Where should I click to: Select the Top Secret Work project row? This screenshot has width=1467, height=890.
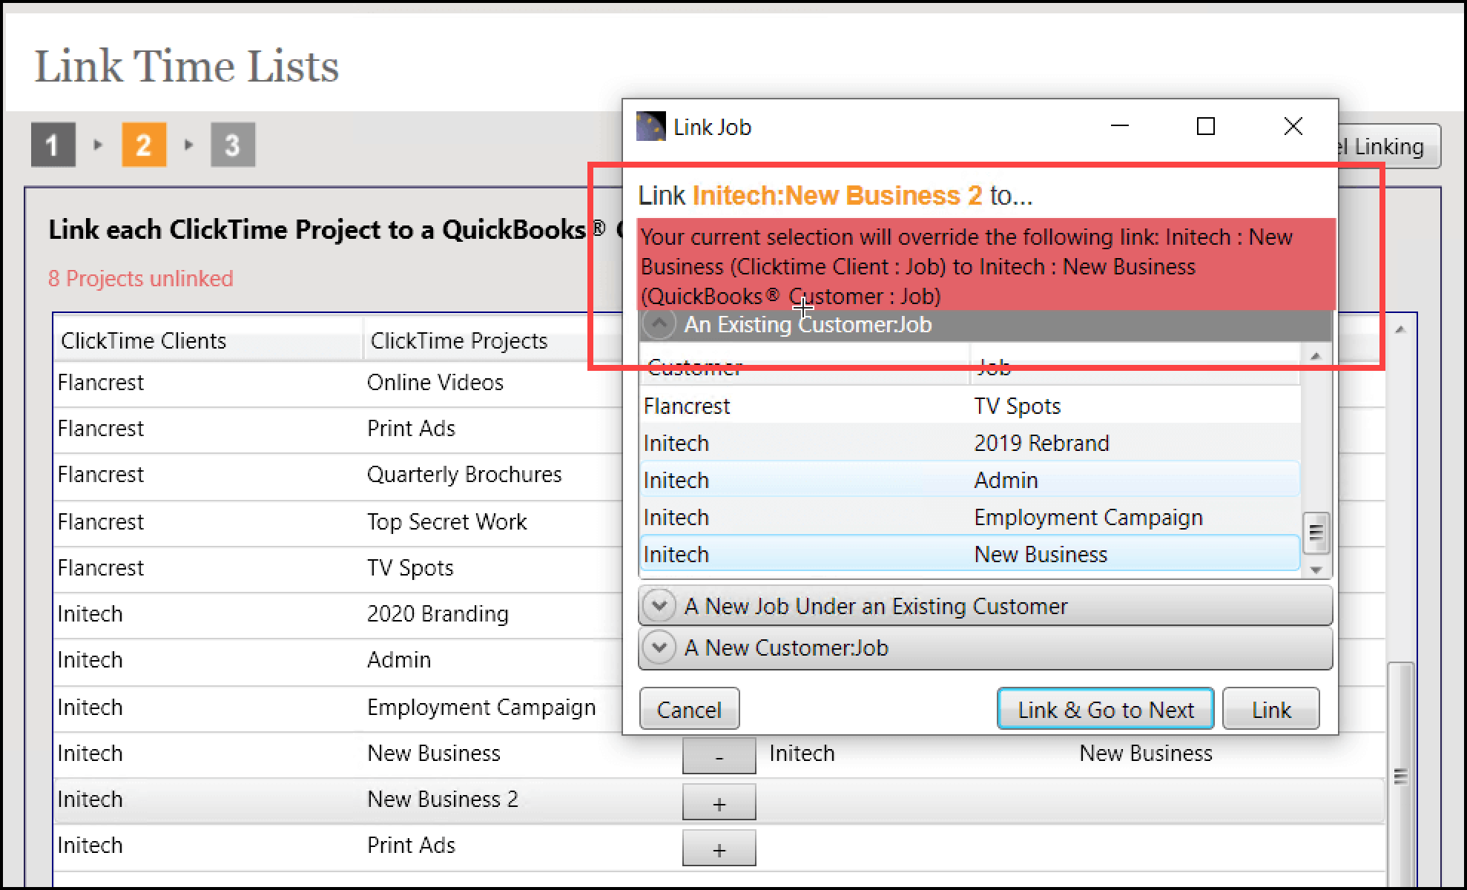tap(338, 522)
